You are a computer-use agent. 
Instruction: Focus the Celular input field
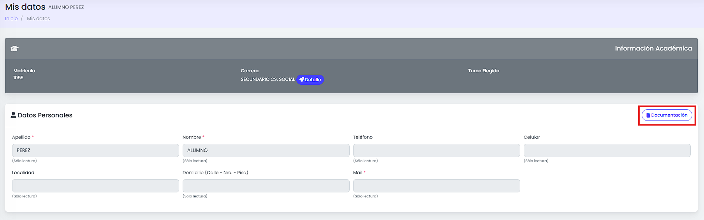pos(607,150)
